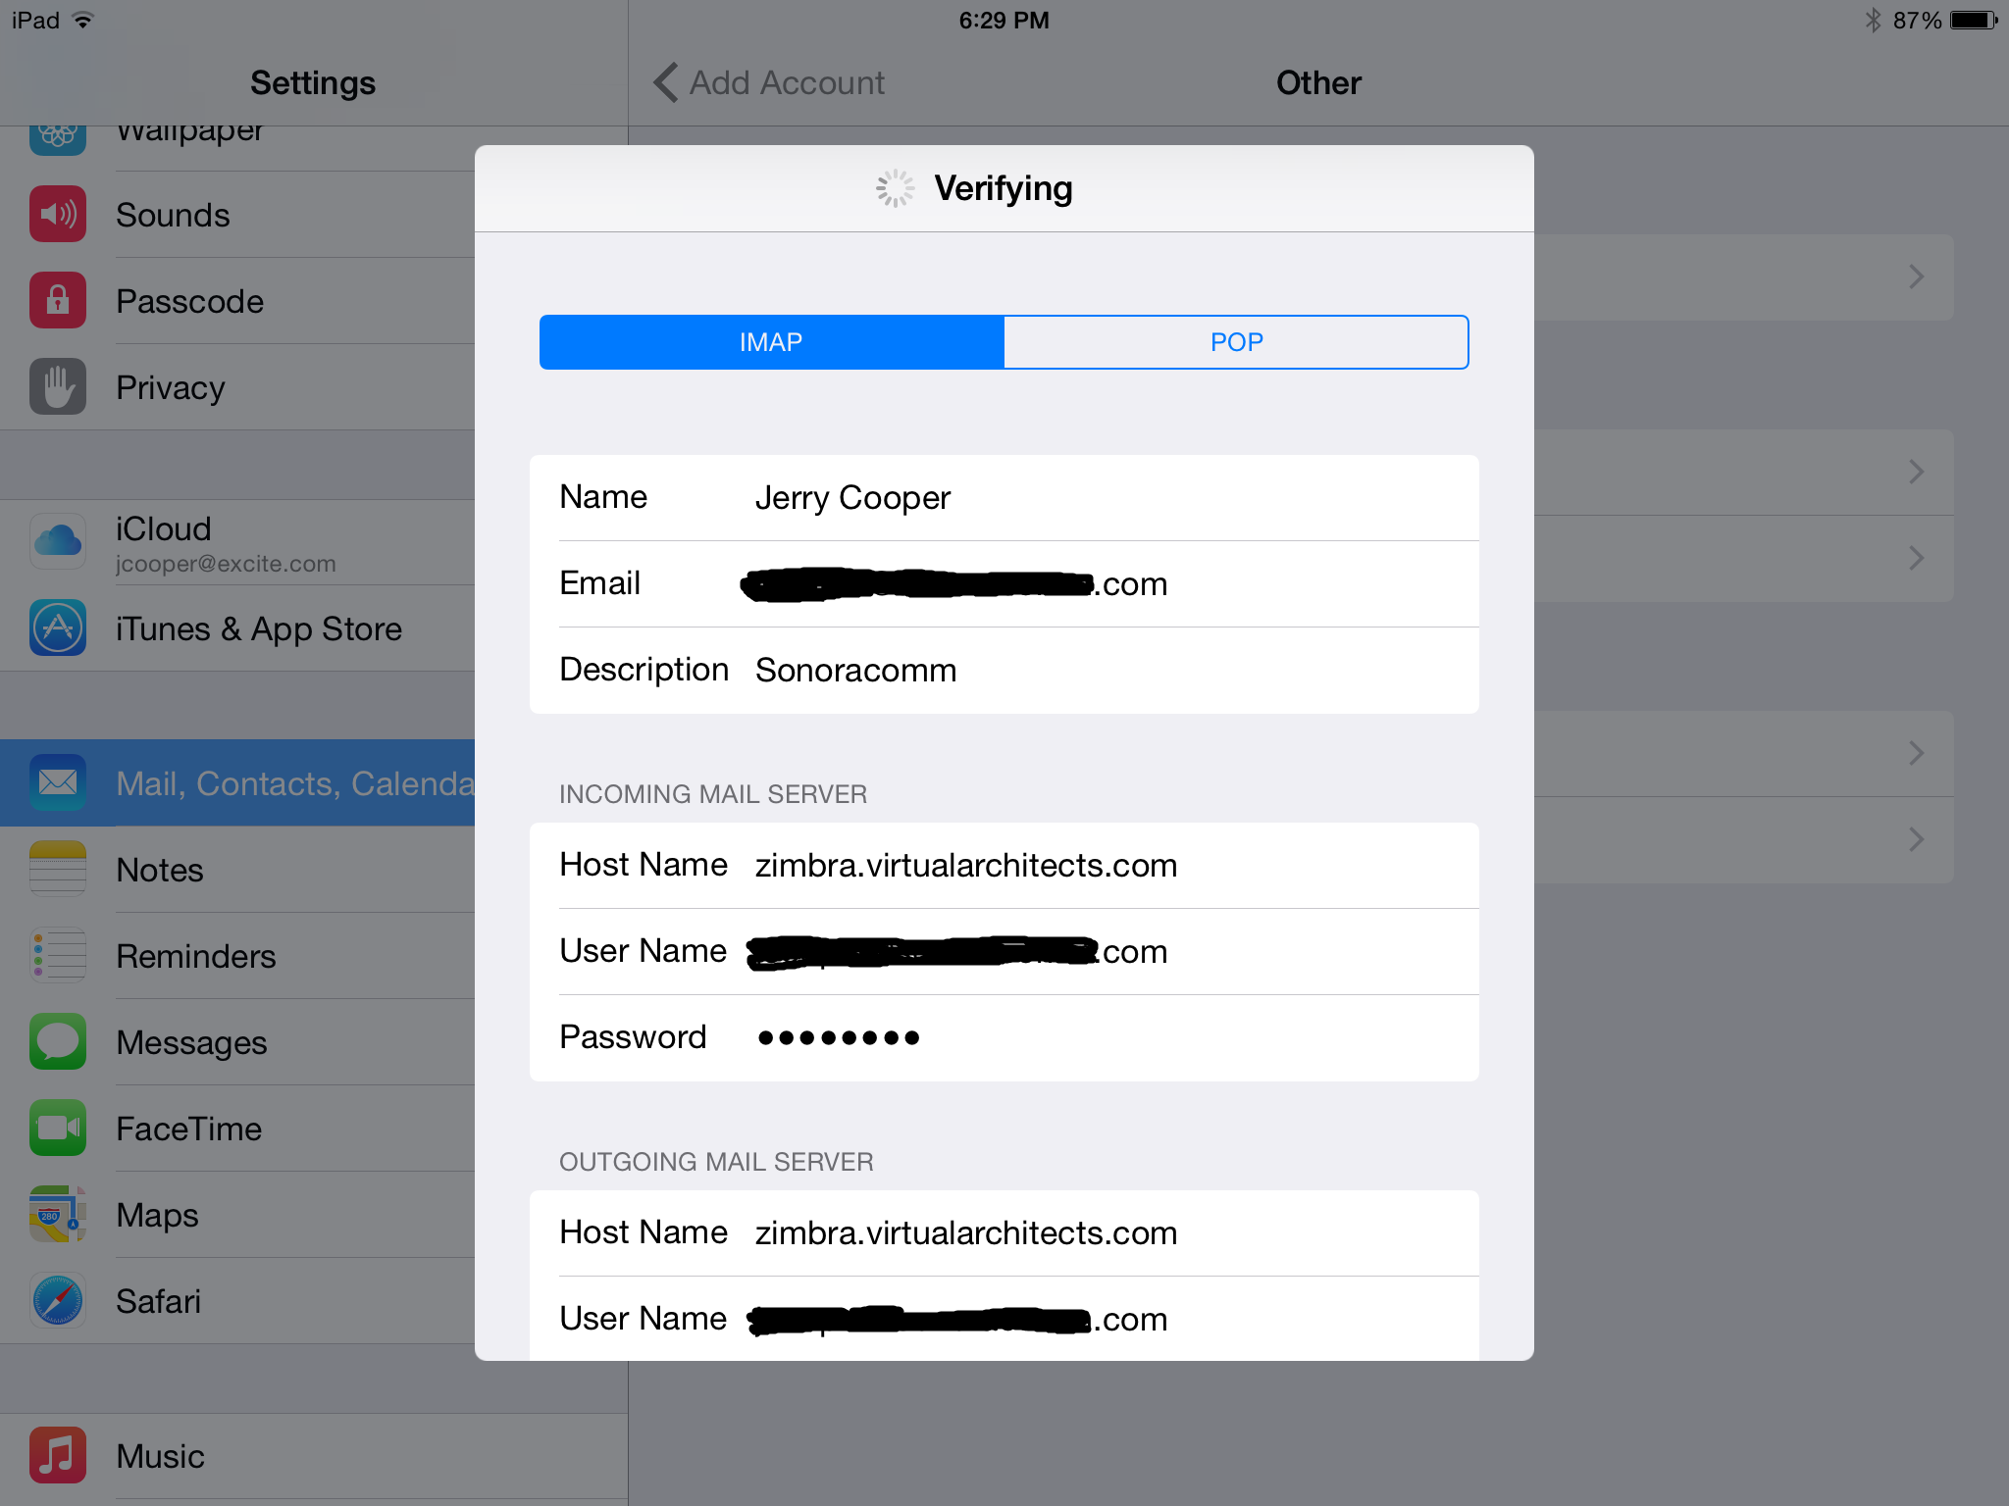Edit the outgoing server Host Name
2009x1506 pixels.
1004,1233
